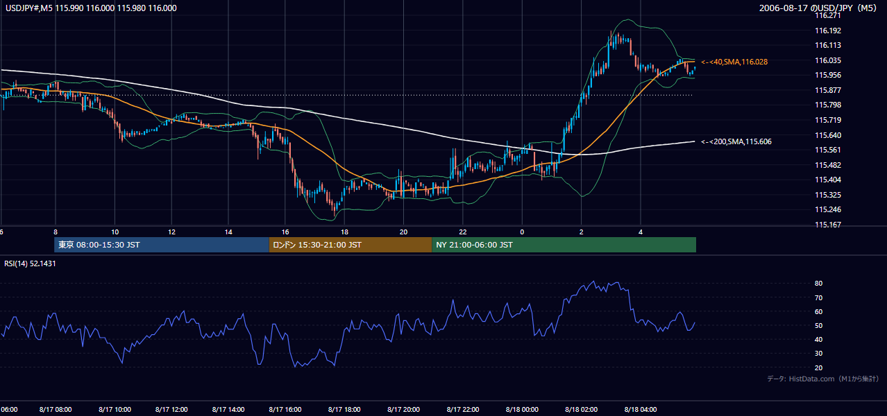Click the bottom axis label 8/18 00:00

point(522,410)
